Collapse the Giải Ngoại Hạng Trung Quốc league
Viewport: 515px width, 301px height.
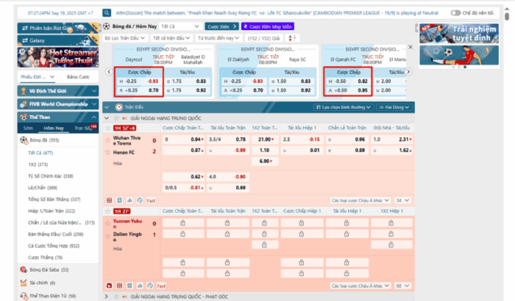click(107, 118)
